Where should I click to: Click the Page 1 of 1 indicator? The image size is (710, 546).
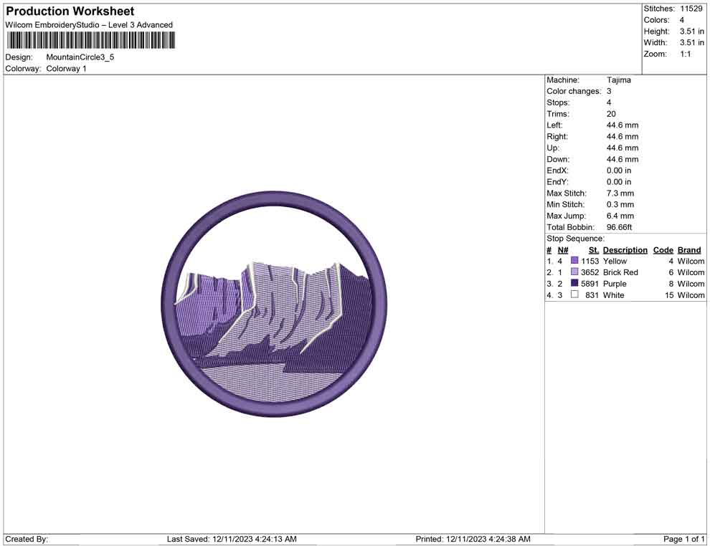click(x=683, y=540)
